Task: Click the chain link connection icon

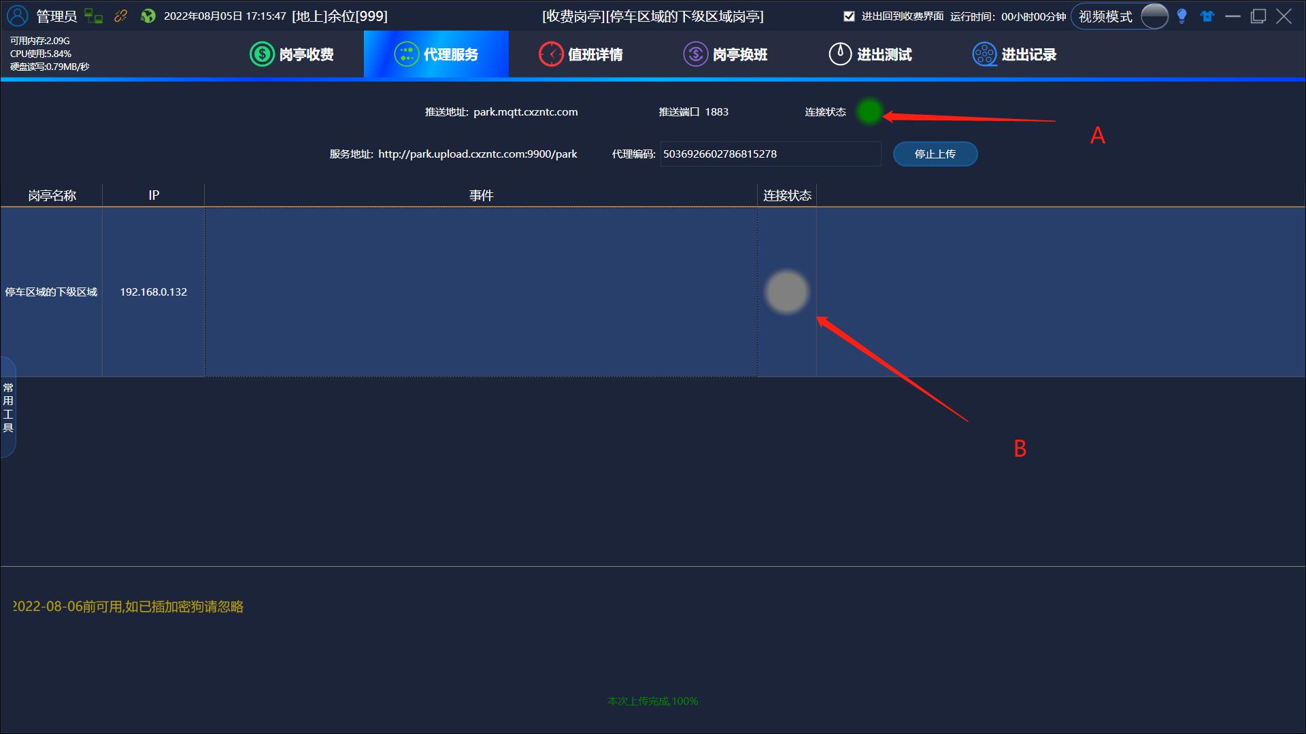Action: point(120,16)
